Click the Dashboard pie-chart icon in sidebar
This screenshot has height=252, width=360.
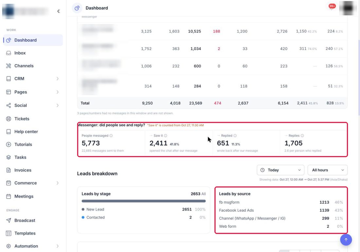click(x=9, y=40)
